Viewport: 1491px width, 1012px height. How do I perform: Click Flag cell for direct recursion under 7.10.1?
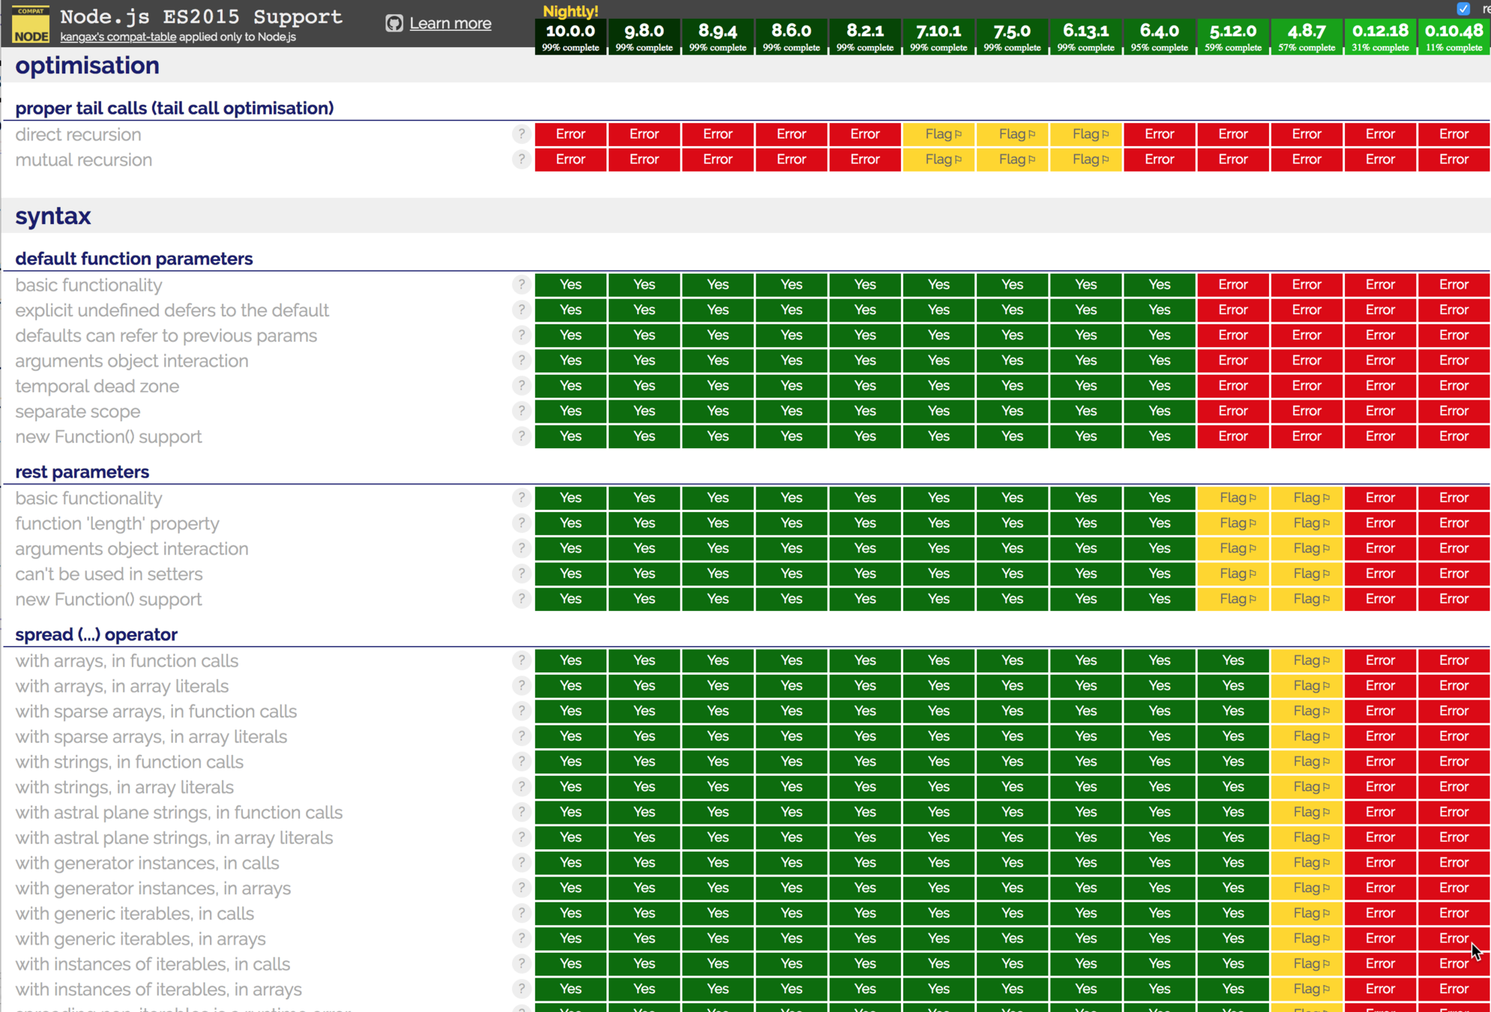coord(939,134)
